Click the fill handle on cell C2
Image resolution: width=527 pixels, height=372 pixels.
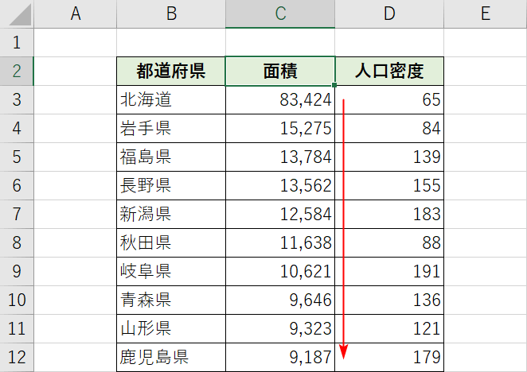(x=334, y=86)
